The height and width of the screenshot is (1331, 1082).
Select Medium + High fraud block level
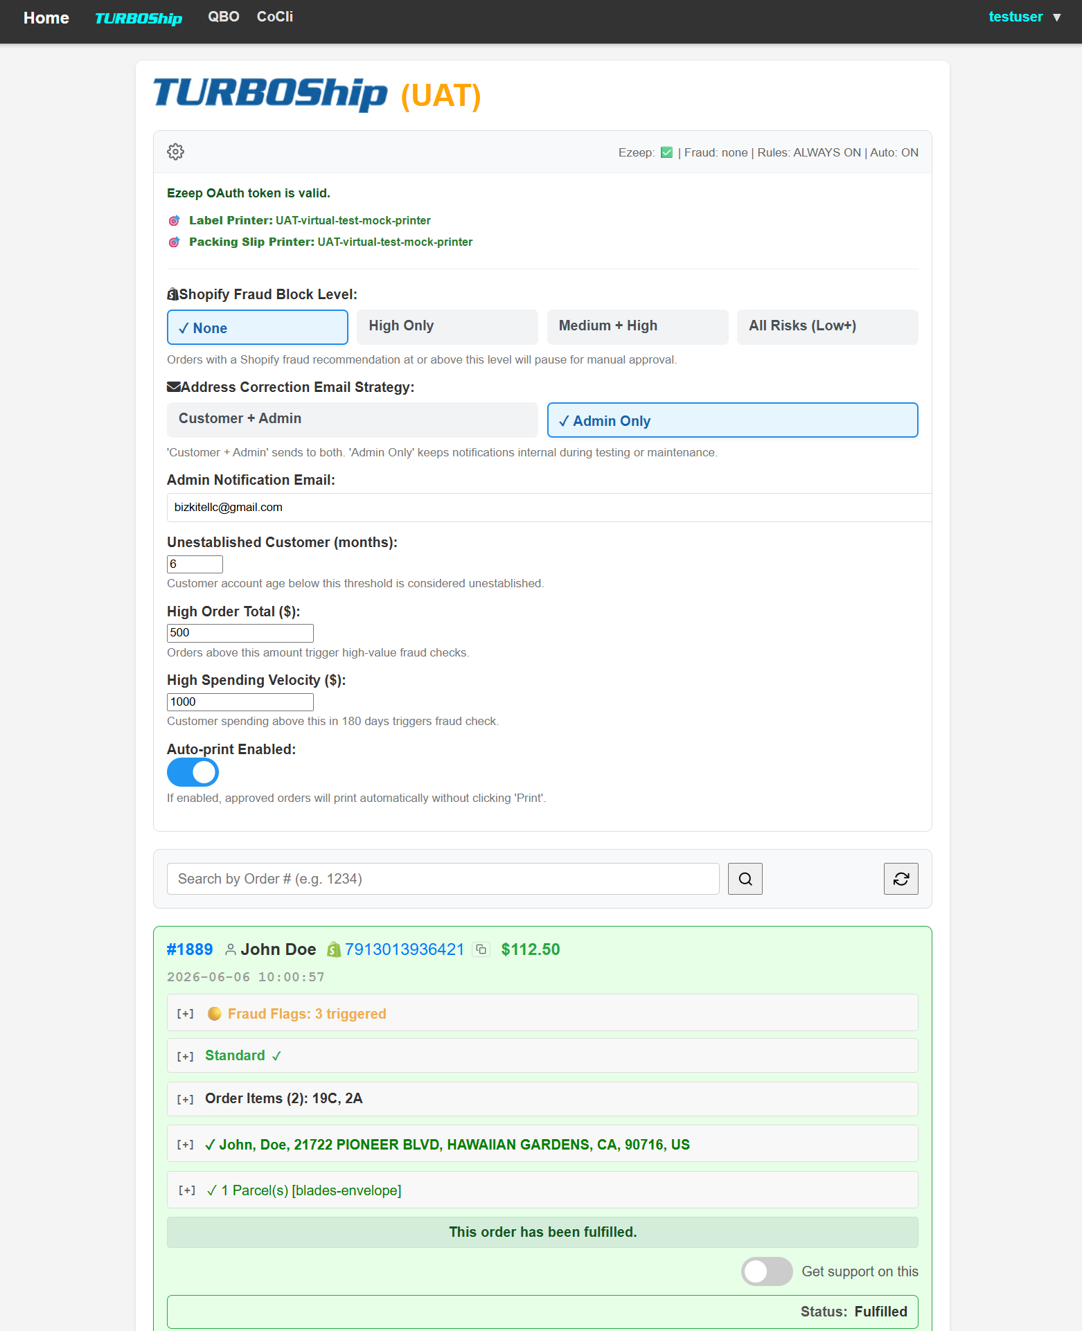click(637, 327)
